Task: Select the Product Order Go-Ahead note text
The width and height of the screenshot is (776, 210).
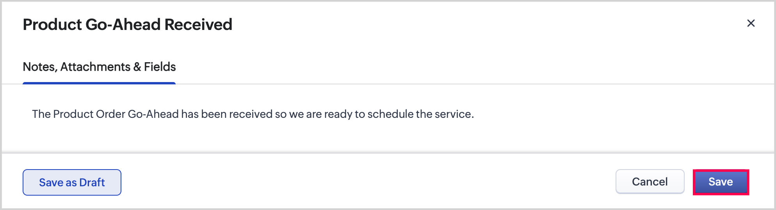Action: [253, 114]
